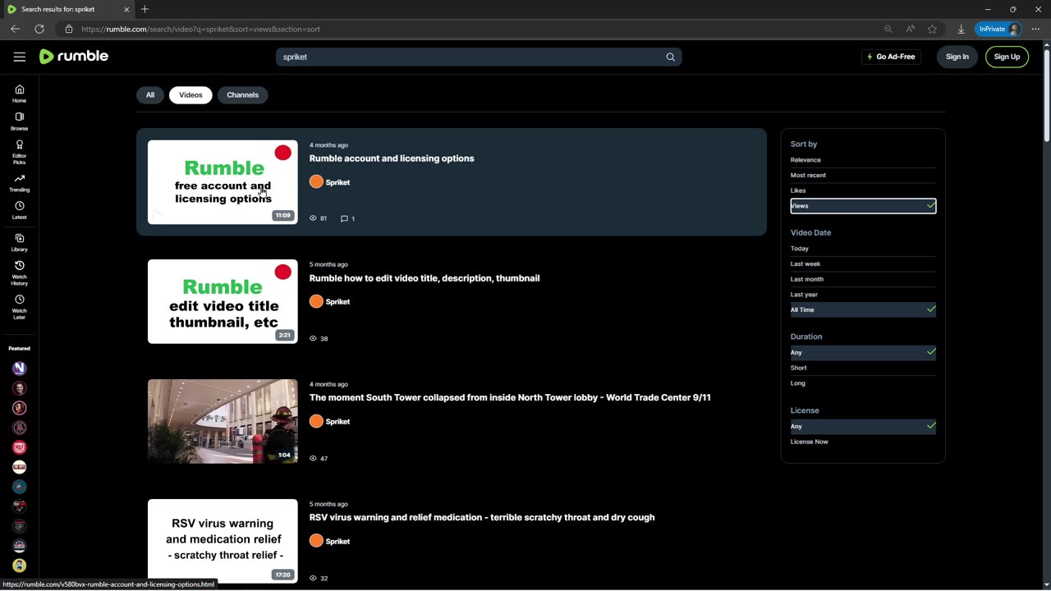Open Trending in the sidebar
This screenshot has height=591, width=1051.
coord(20,183)
